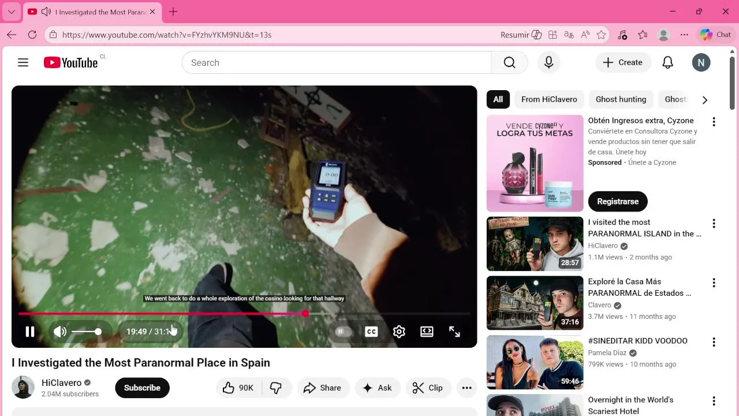Open Overnight in World's Scariest Hotel title
Image resolution: width=739 pixels, height=416 pixels.
tap(630, 406)
